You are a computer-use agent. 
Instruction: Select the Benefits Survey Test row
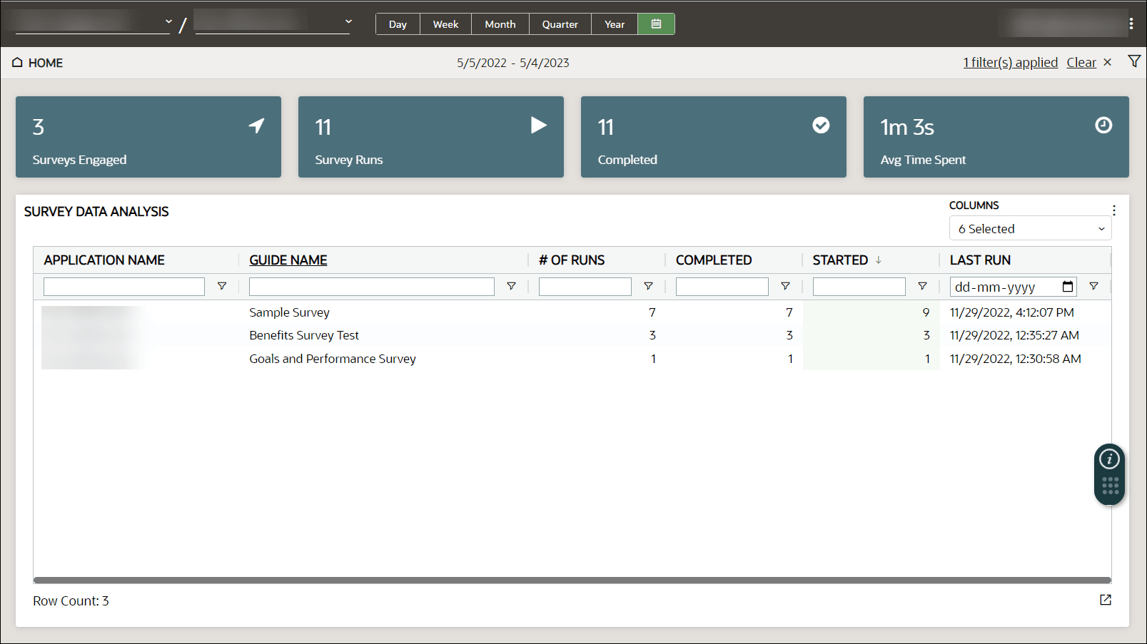[572, 335]
